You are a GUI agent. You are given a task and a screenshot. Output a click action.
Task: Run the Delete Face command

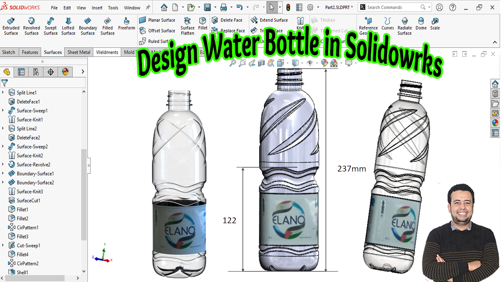click(227, 20)
